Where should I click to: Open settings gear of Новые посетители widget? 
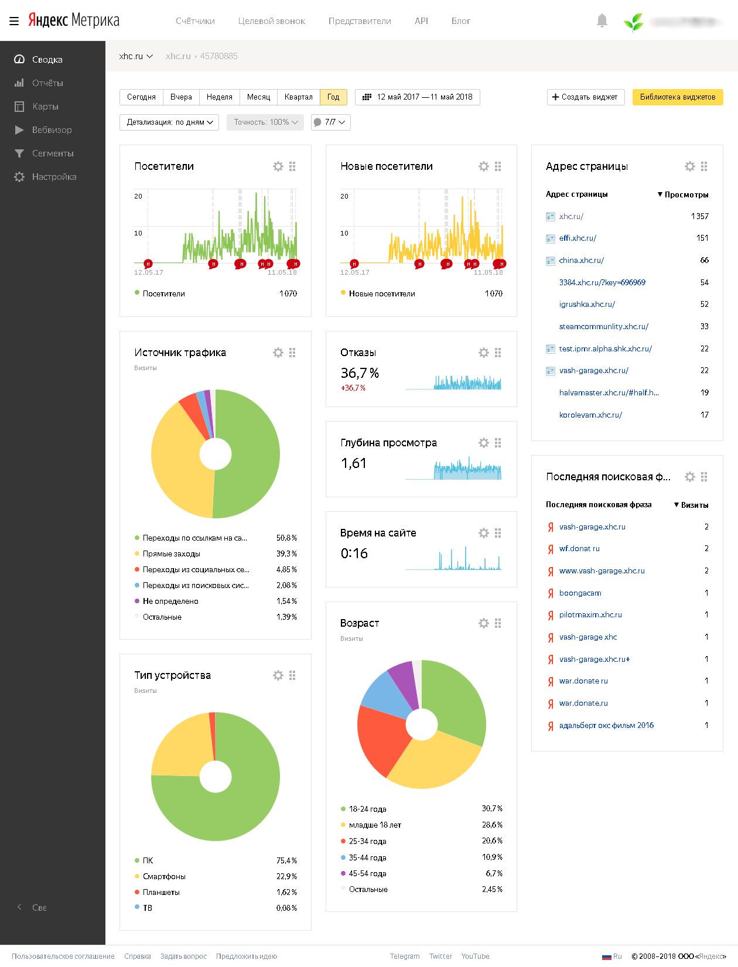[x=484, y=166]
